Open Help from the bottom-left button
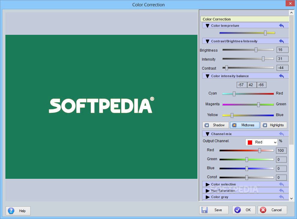 click(x=18, y=211)
